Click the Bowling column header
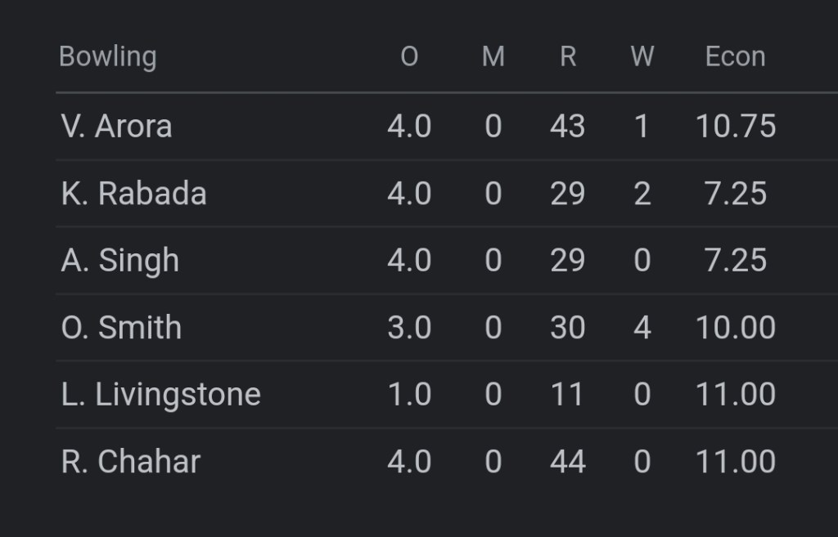The image size is (838, 537). 107,57
